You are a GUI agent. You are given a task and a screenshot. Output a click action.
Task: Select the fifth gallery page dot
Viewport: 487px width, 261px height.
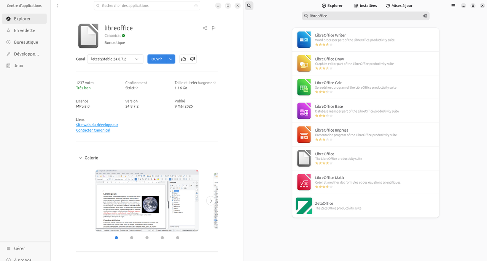[178, 238]
